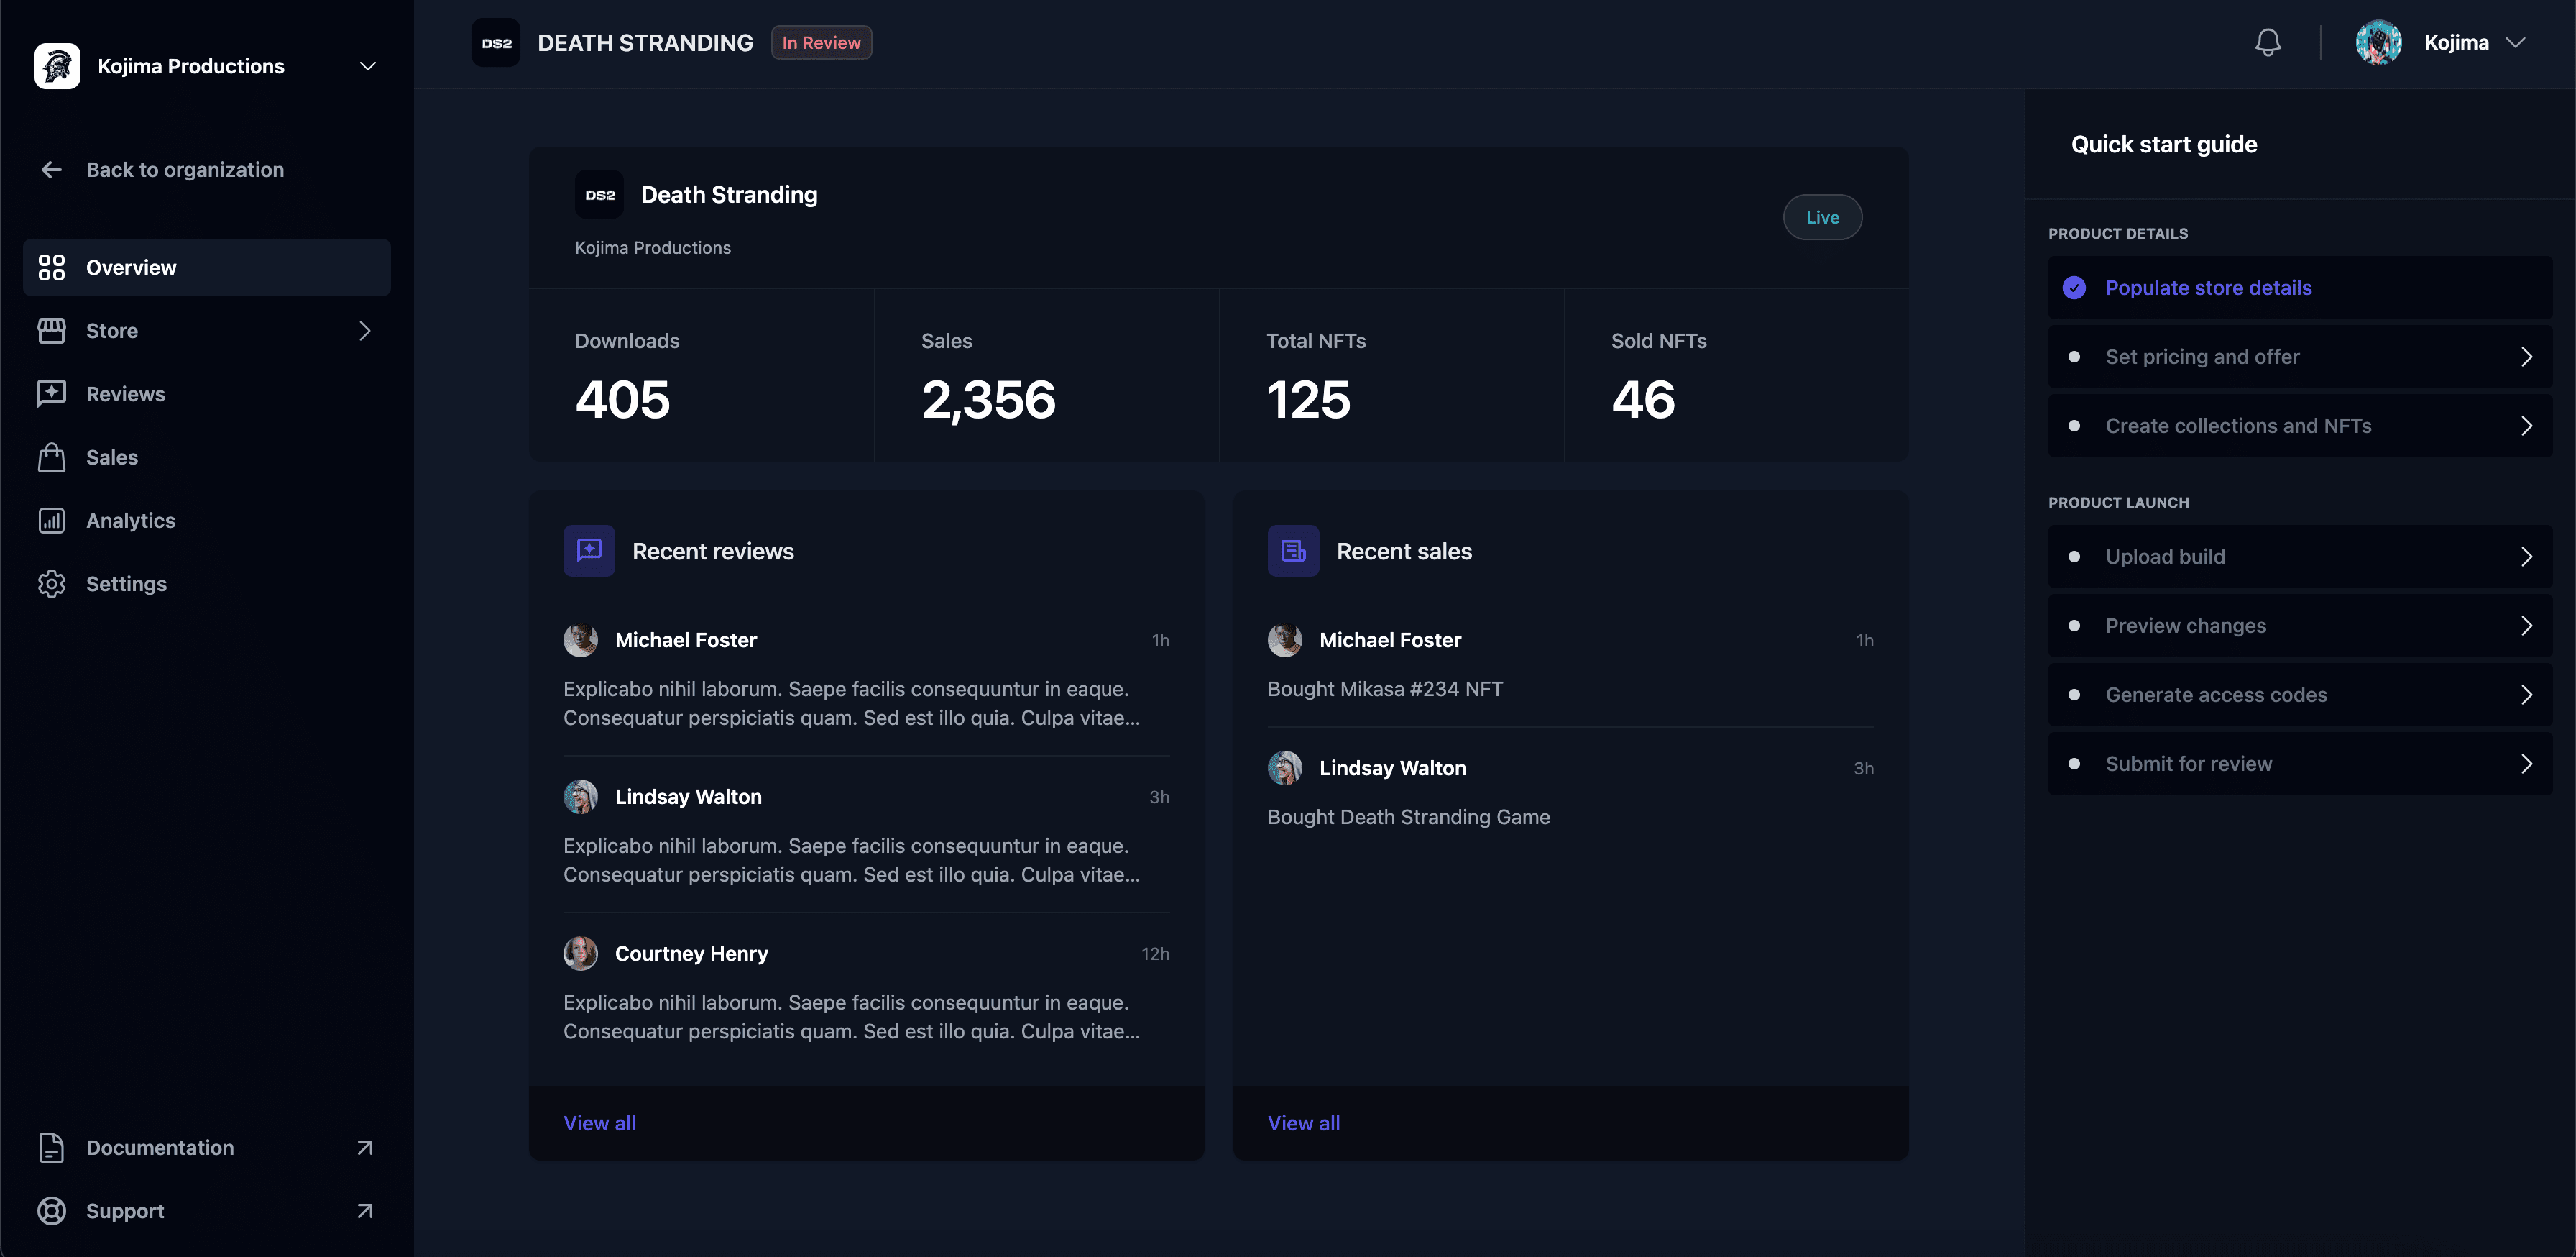This screenshot has height=1257, width=2576.
Task: Expand the Kojima Productions organization switcher
Action: (x=367, y=65)
